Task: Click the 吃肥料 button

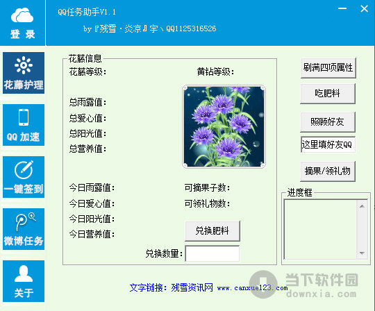Action: [328, 94]
